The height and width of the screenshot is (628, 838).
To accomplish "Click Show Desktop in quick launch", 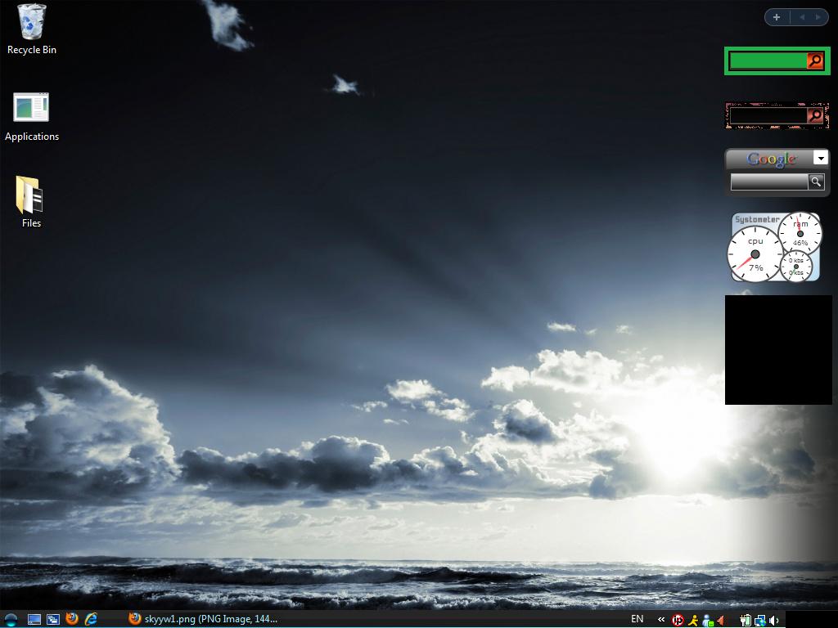I will click(34, 620).
